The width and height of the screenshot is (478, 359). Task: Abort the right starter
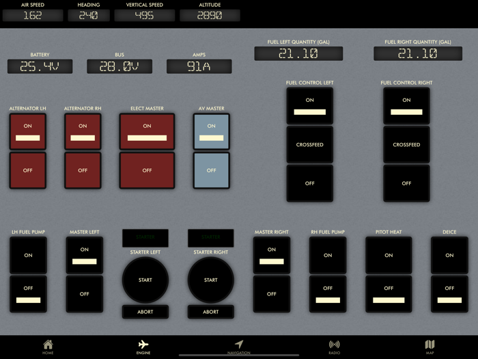pyautogui.click(x=210, y=312)
